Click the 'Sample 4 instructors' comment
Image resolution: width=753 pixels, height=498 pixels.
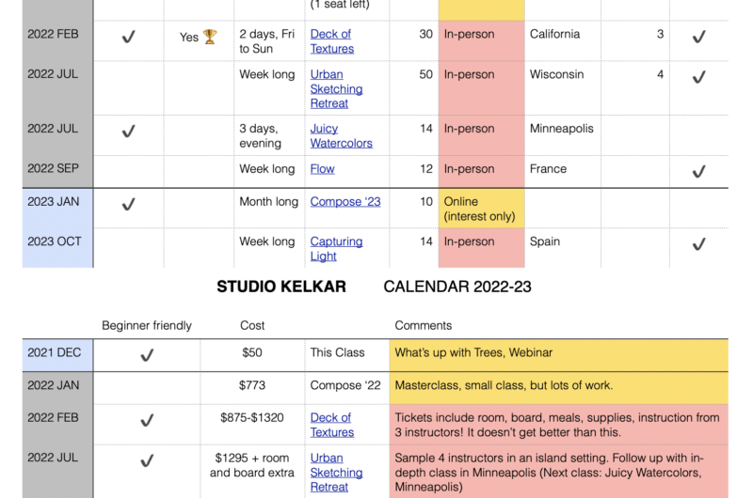pyautogui.click(x=559, y=471)
